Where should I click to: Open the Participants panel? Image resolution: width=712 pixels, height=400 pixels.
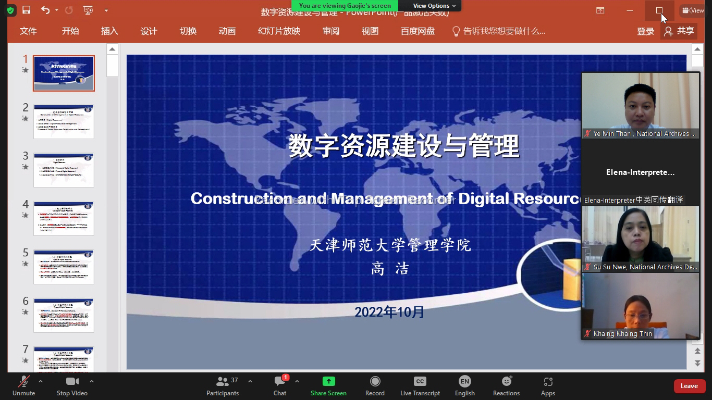[x=223, y=386]
